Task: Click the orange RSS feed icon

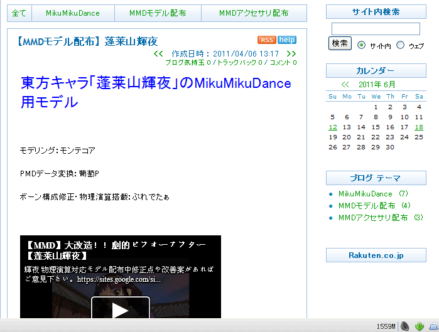Action: click(267, 40)
